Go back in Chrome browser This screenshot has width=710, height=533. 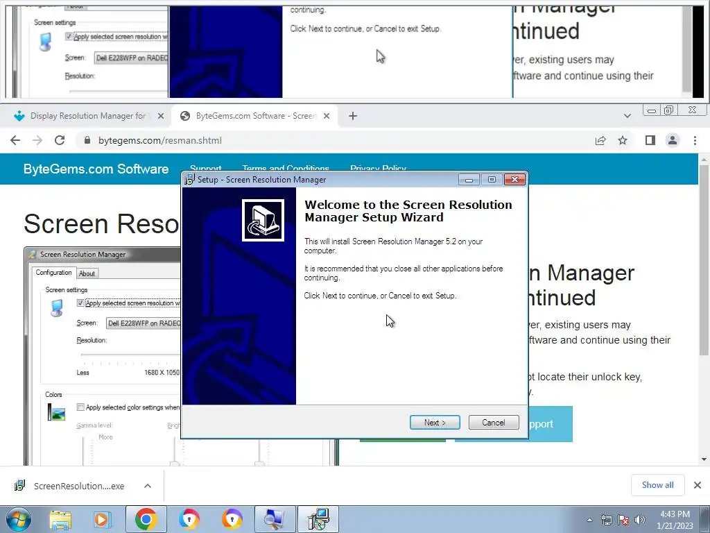click(x=15, y=140)
